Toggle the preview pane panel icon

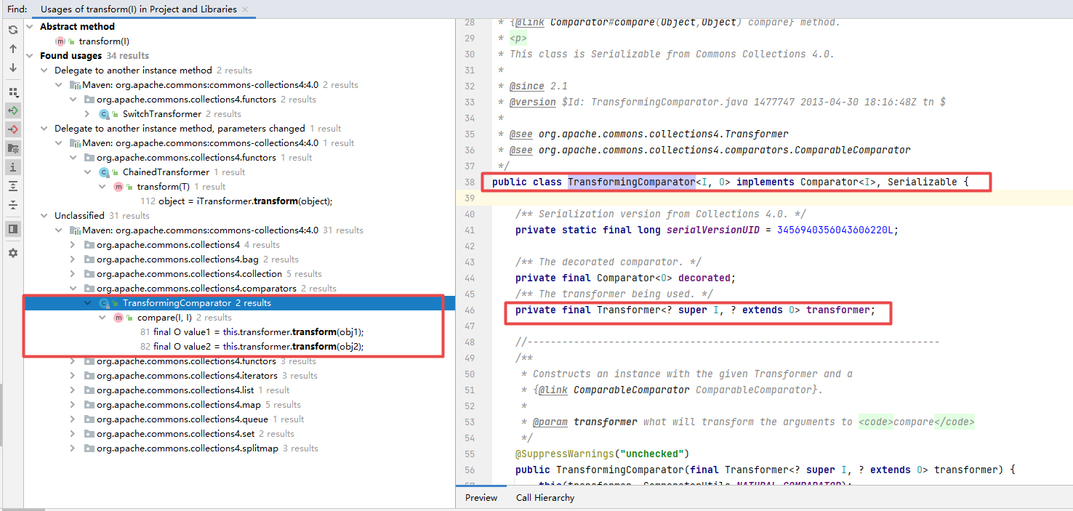[13, 229]
